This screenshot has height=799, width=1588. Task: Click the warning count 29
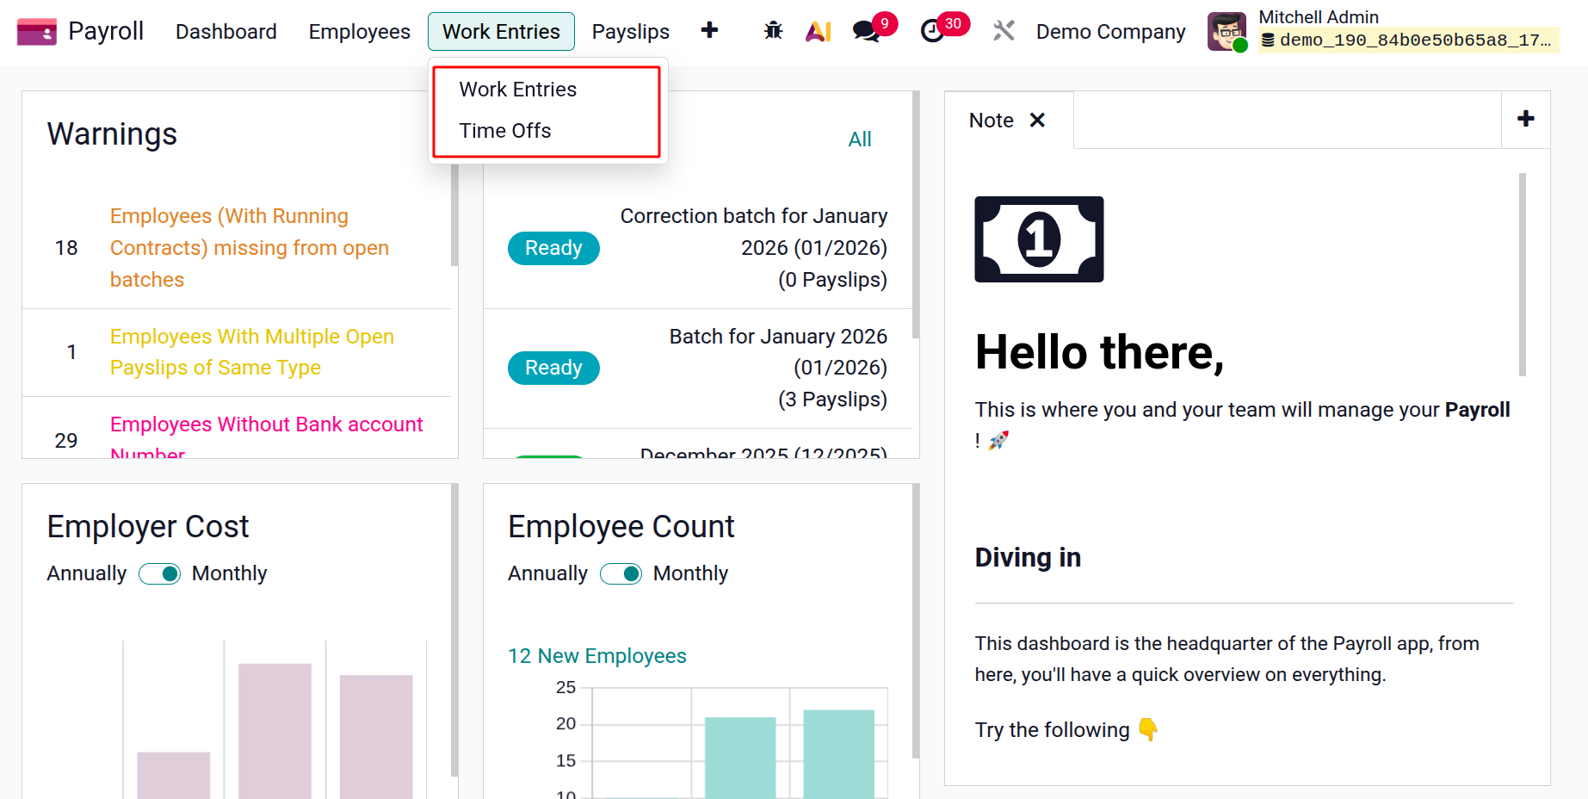66,441
